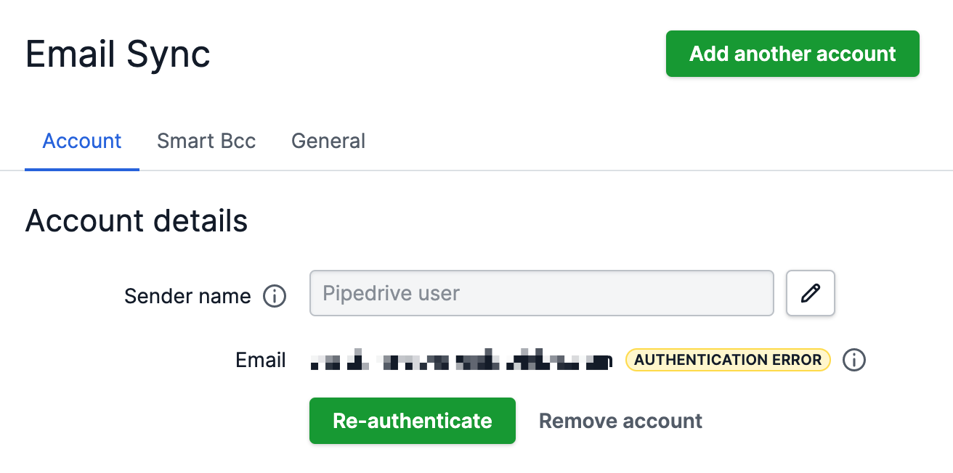Select the Account tab
The image size is (953, 473).
click(x=81, y=141)
